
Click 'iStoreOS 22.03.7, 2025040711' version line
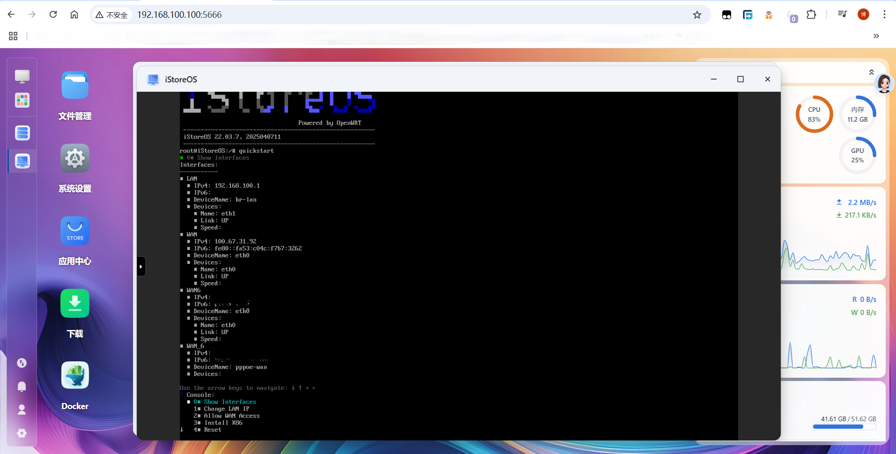pyautogui.click(x=232, y=137)
